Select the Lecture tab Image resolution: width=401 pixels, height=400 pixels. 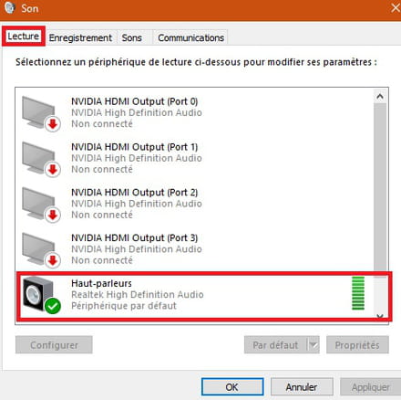(x=24, y=37)
